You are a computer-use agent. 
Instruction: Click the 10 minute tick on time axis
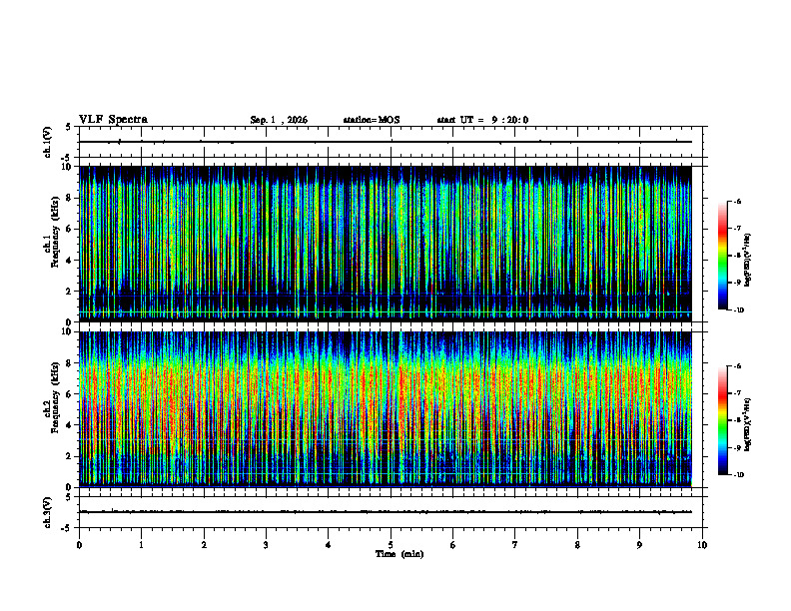(x=702, y=545)
